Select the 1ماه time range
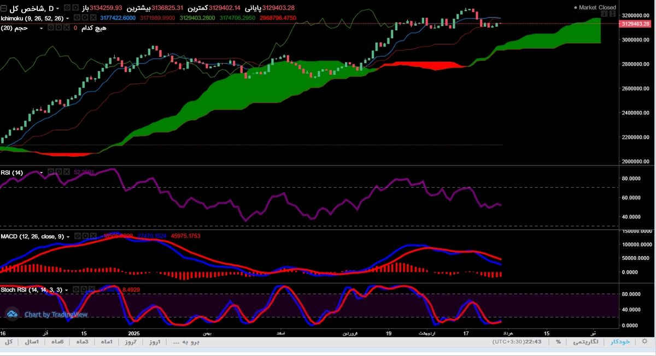The image size is (656, 356). pos(106,342)
